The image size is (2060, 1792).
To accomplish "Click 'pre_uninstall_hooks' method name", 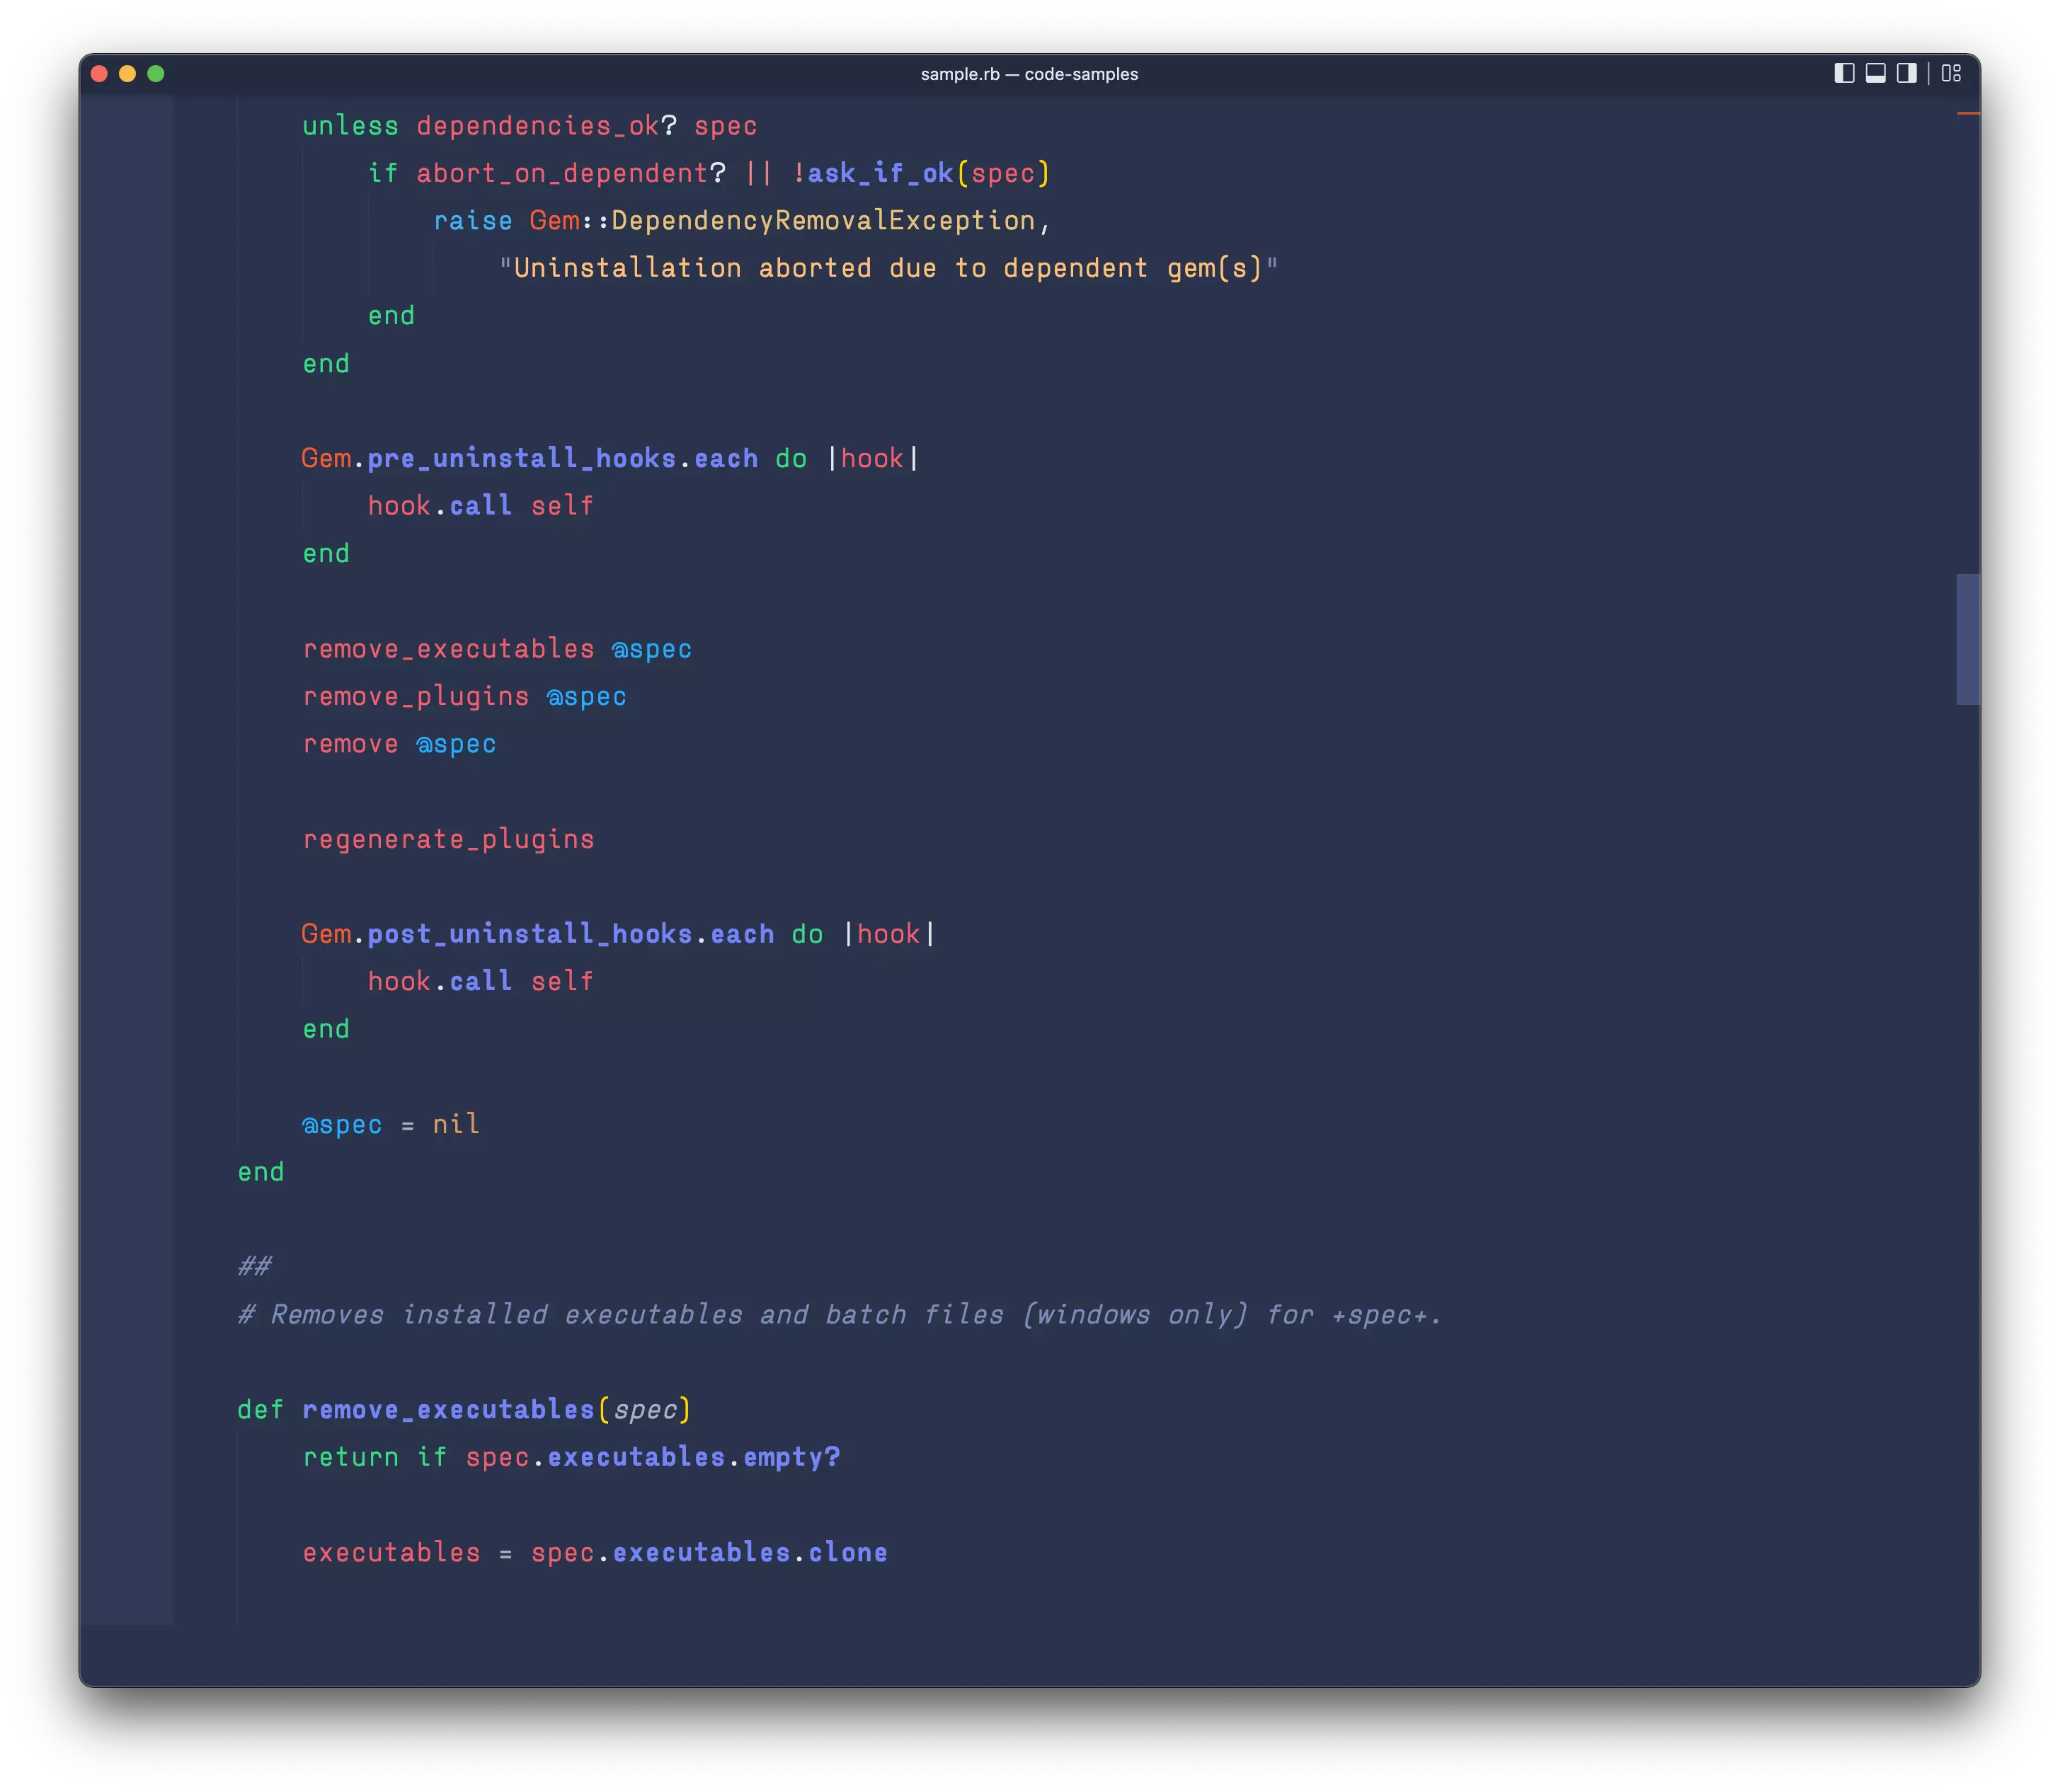I will (522, 458).
